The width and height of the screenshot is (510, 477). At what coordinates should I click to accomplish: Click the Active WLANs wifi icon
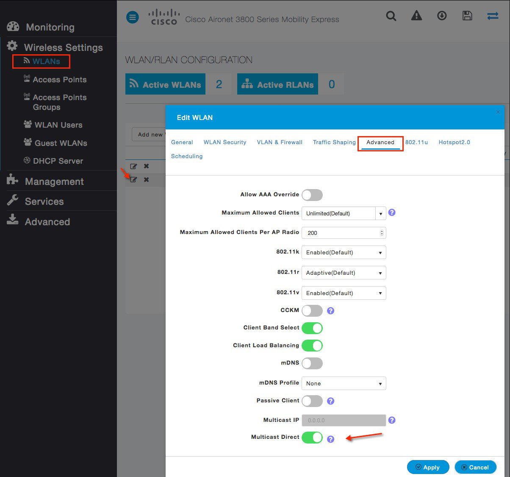coord(134,84)
